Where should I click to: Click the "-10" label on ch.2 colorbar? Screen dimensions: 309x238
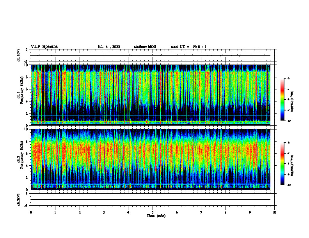coord(288,185)
